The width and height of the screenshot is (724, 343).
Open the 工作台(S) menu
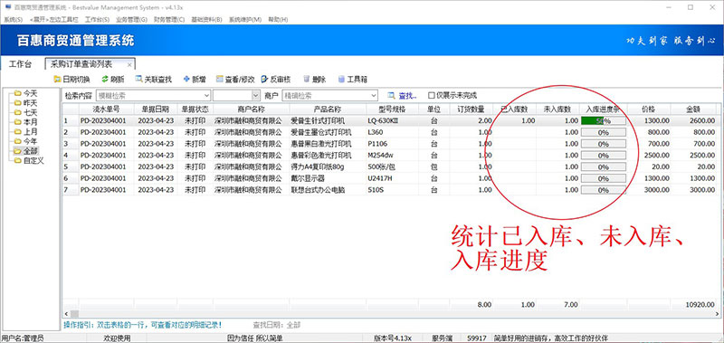97,20
